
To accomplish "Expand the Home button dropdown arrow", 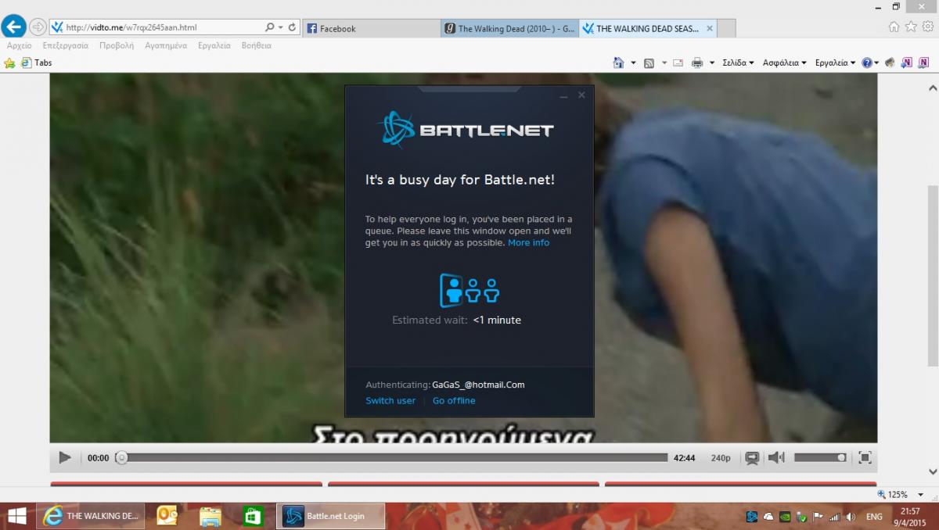I will pyautogui.click(x=633, y=63).
